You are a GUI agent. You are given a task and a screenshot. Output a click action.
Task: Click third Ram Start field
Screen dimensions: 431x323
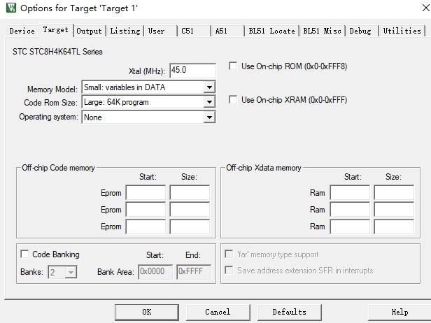[350, 227]
